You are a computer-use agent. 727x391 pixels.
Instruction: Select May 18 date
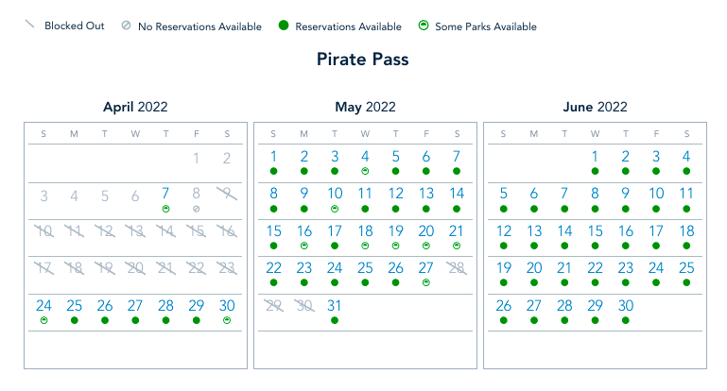pyautogui.click(x=365, y=231)
